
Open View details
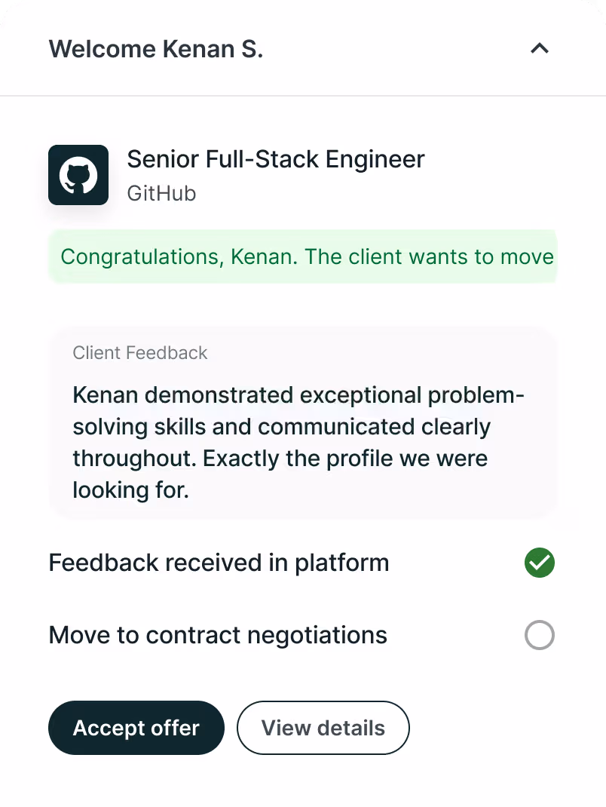click(323, 728)
